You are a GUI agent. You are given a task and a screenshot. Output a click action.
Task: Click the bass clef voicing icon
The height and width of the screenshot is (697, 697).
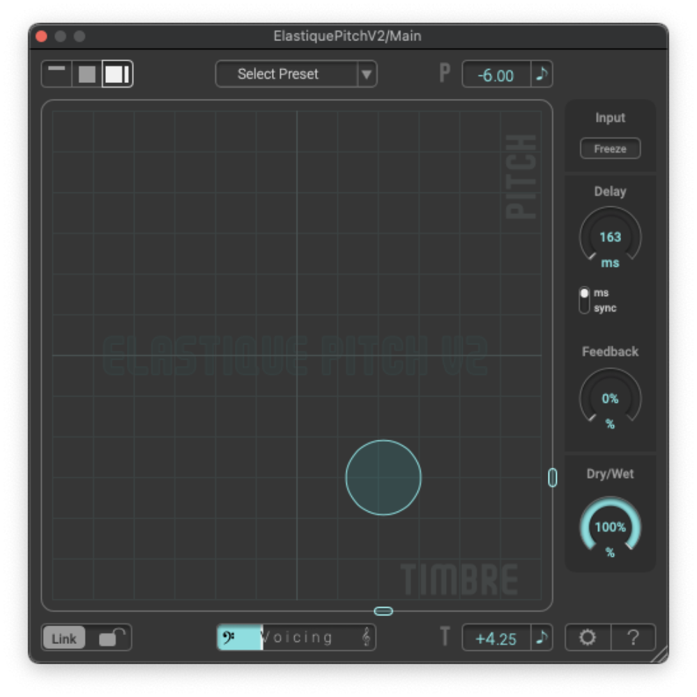pyautogui.click(x=229, y=637)
